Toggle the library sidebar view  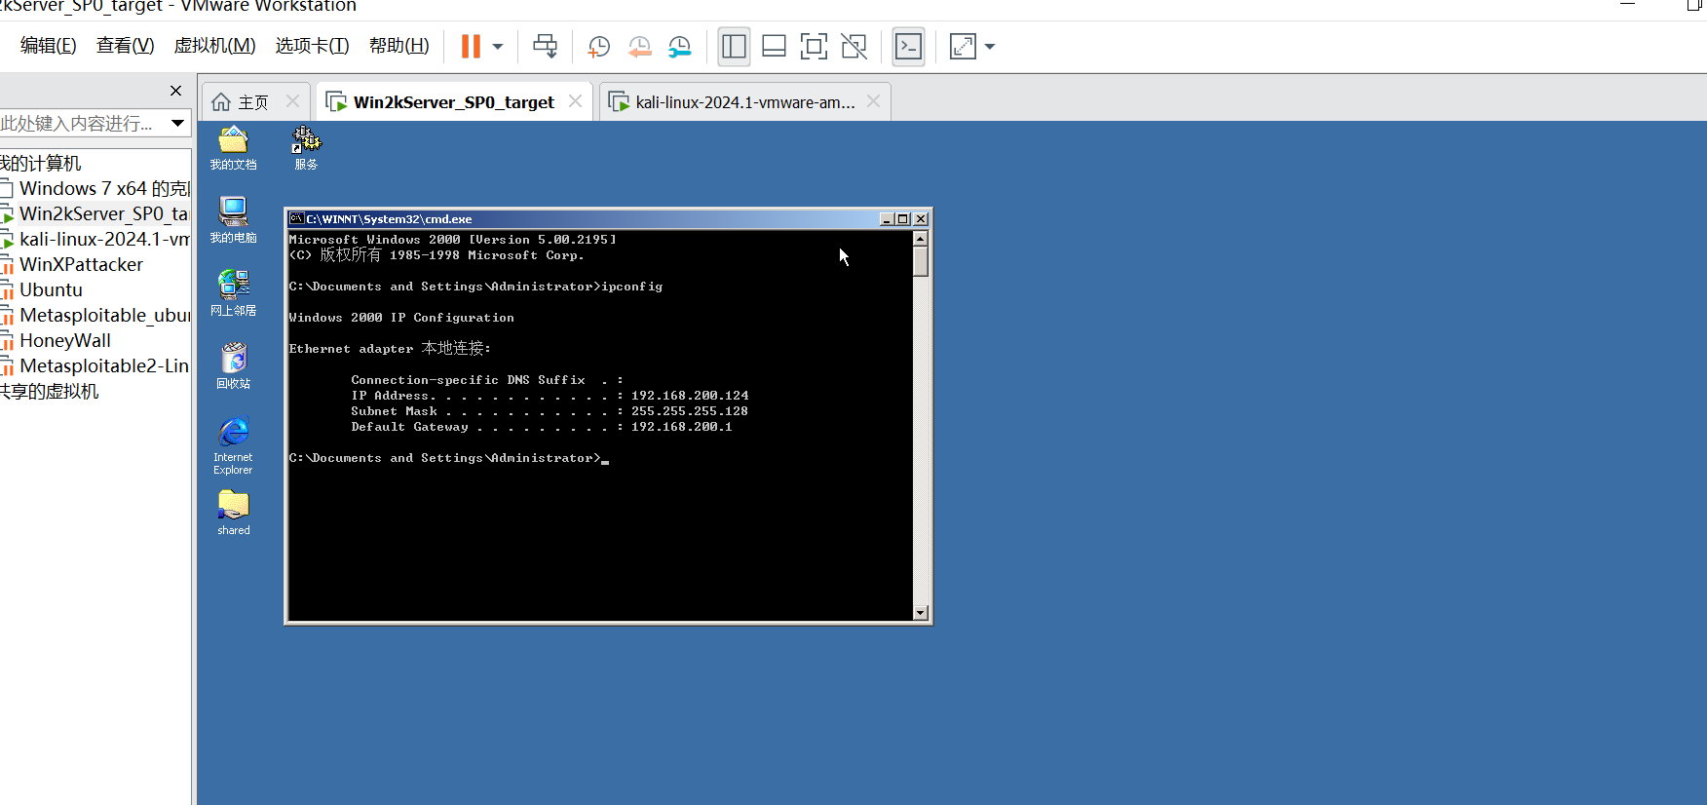coord(734,47)
